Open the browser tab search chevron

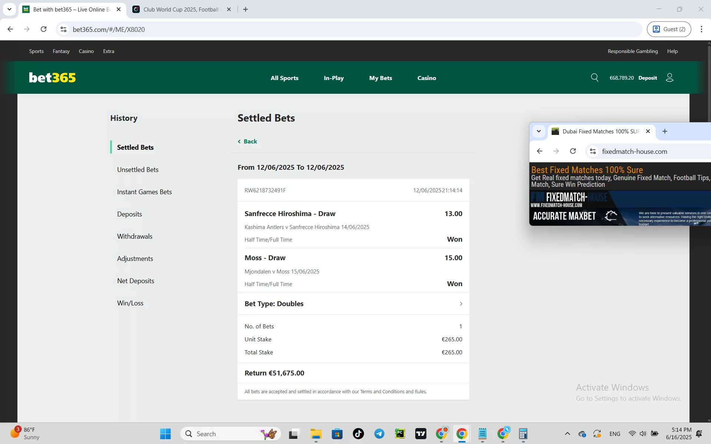coord(9,9)
